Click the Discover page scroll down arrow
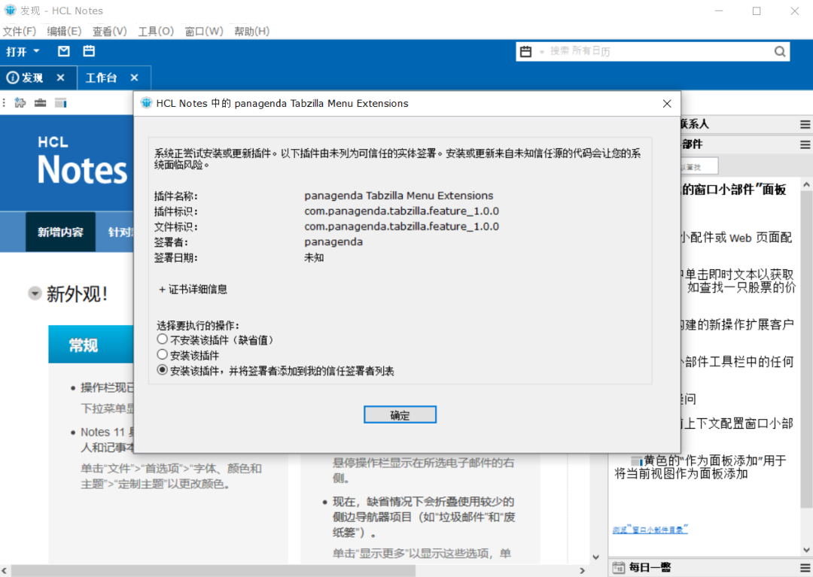Image resolution: width=813 pixels, height=577 pixels. [x=596, y=557]
